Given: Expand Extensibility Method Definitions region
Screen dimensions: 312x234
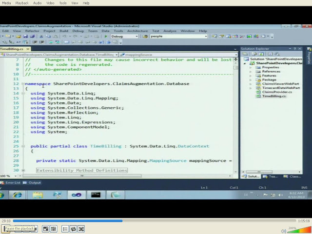Looking at the screenshot, I should [x=23, y=170].
